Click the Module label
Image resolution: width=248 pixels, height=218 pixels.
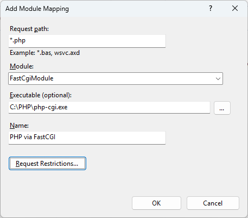point(22,66)
